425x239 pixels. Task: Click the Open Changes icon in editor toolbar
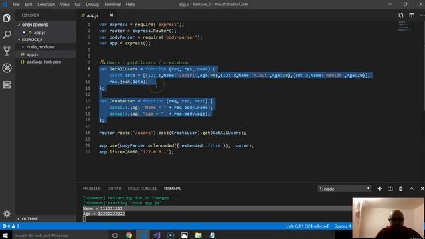[401, 15]
